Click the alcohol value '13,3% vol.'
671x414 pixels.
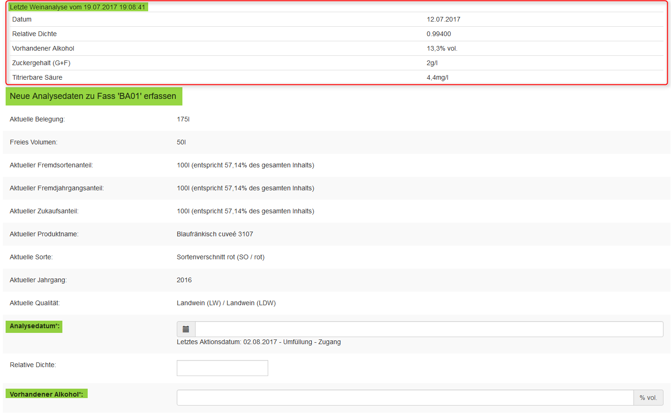click(442, 48)
